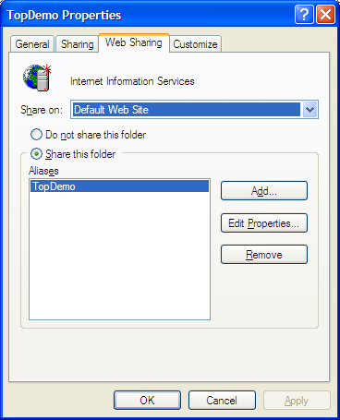Switch to the Sharing tab
Image resolution: width=340 pixels, height=420 pixels.
point(77,44)
